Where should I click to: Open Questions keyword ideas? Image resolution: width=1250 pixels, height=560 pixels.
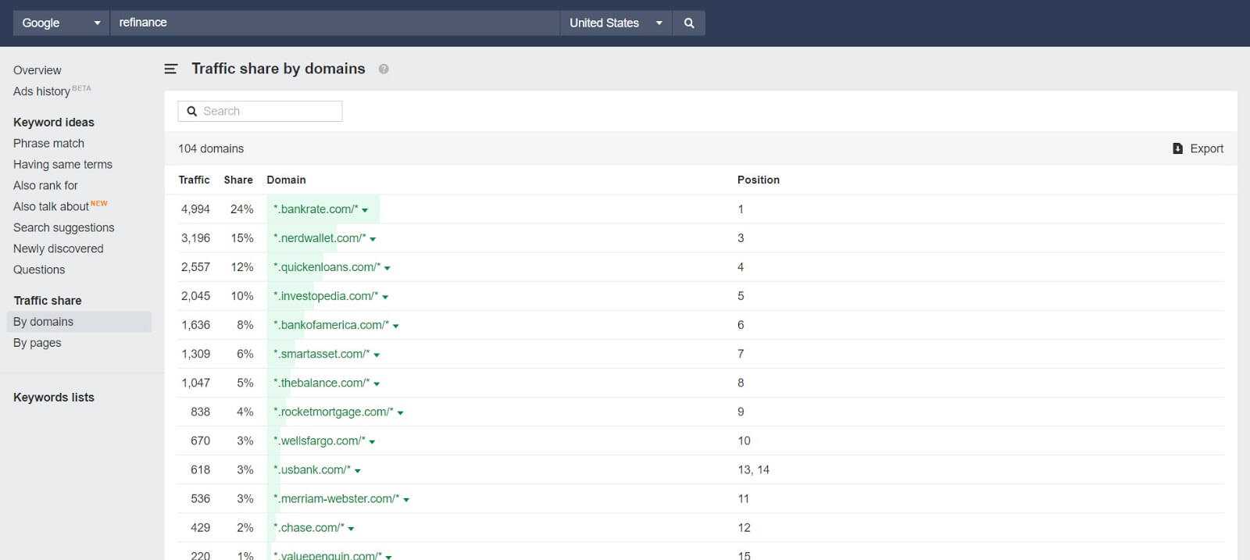[39, 269]
